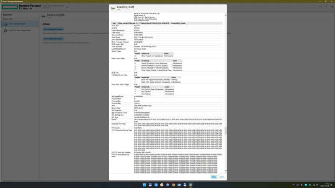Open the Smart Storage Administrator dropdown chevron
The width and height of the screenshot is (335, 188).
click(x=67, y=7)
